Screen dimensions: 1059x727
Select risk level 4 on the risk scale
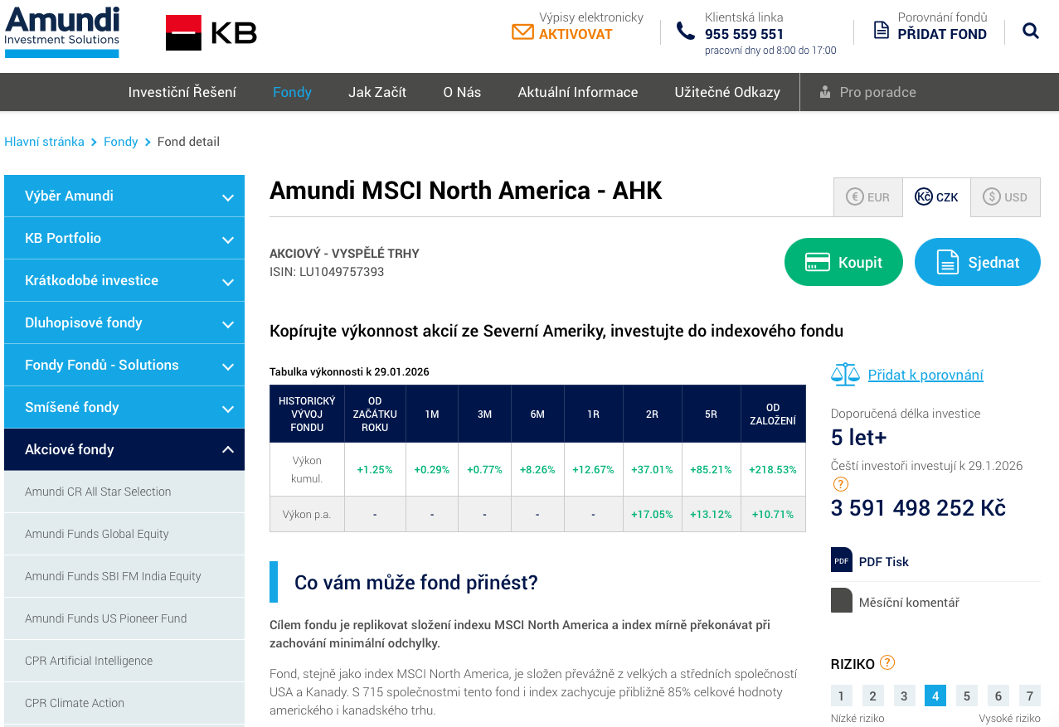935,695
